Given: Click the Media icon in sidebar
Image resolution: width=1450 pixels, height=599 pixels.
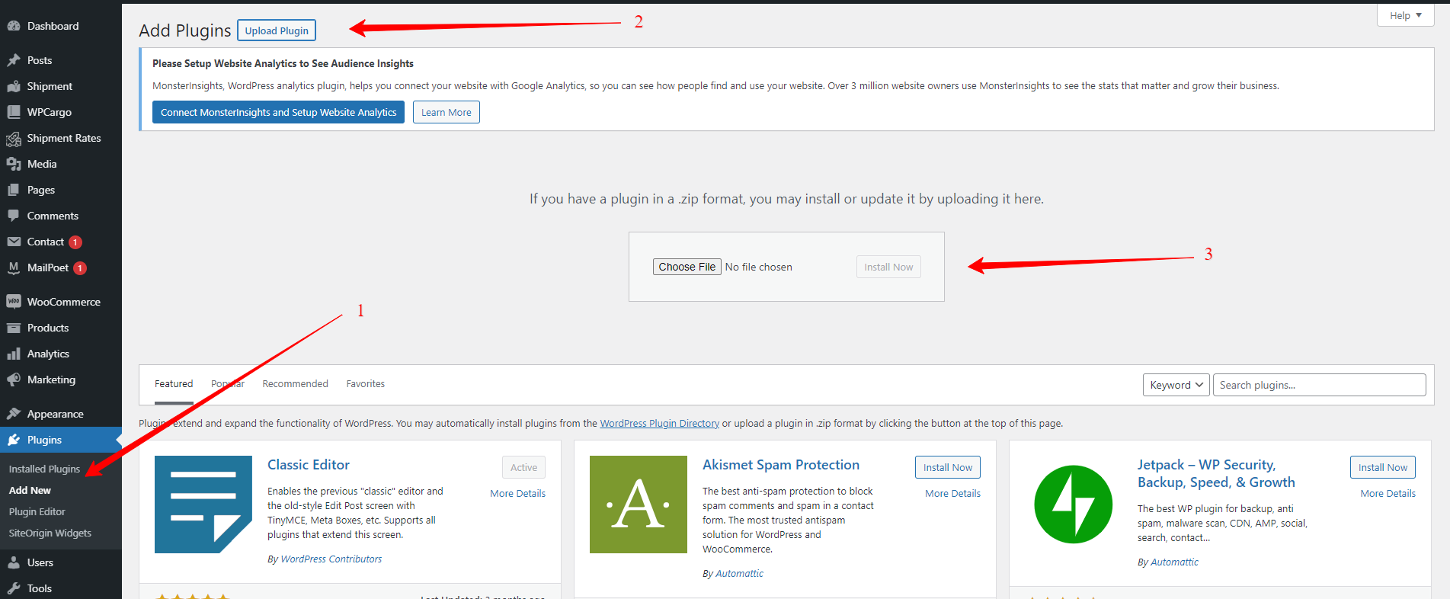Looking at the screenshot, I should (14, 164).
